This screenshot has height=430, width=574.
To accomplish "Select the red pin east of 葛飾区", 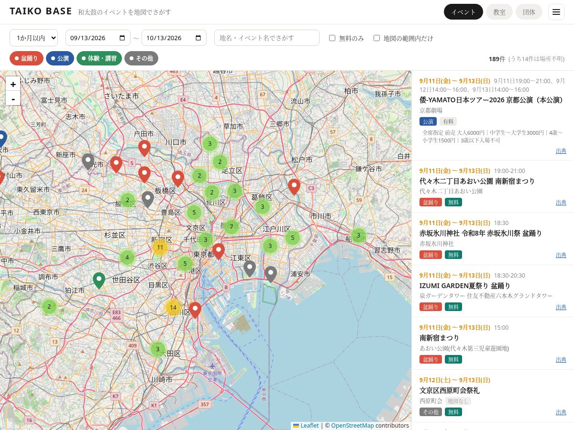I will point(294,187).
